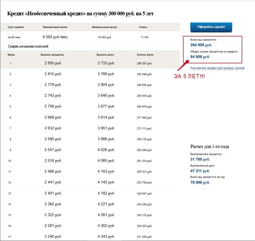255x241 pixels.
Task: Select interest 2 743 руб. in month 4
Action: pos(53,95)
